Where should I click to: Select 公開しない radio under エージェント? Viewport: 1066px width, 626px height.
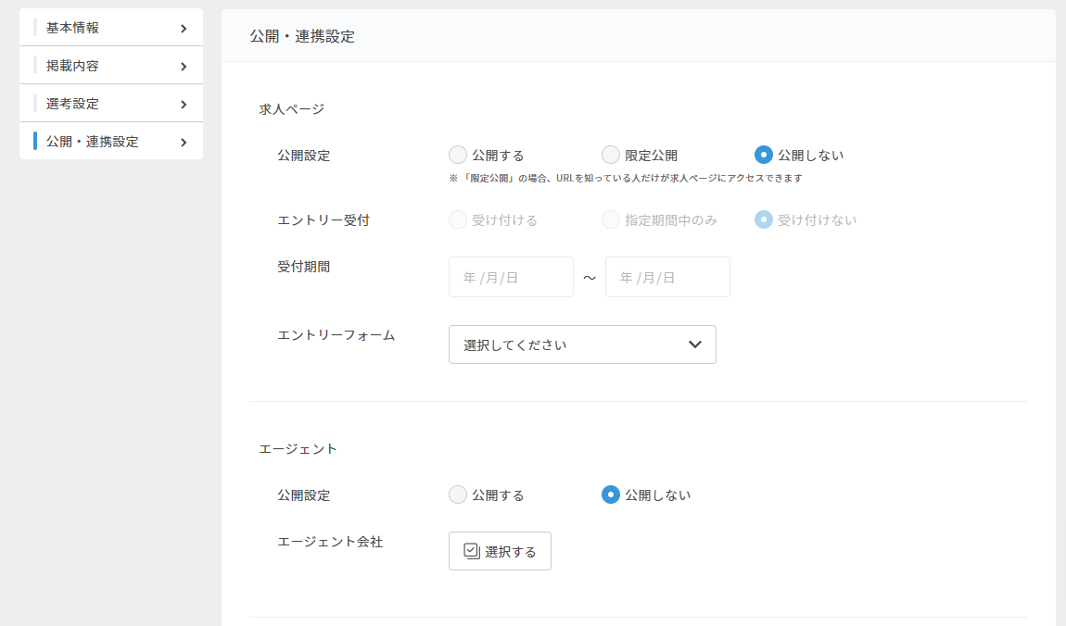611,495
